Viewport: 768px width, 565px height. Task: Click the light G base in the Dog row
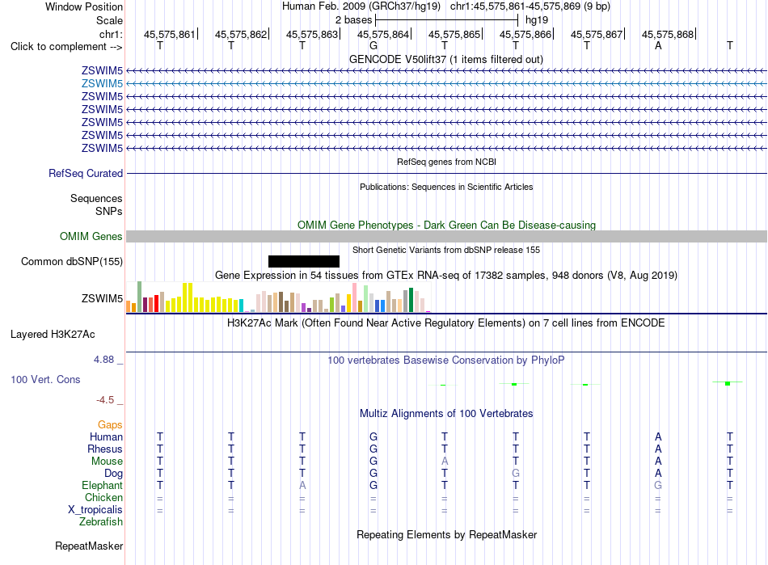(516, 474)
